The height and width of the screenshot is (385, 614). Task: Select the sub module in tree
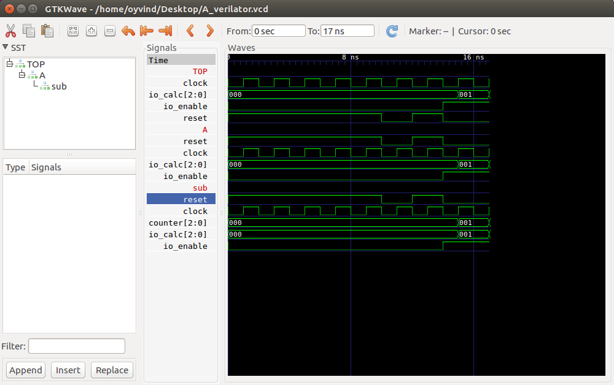click(x=59, y=86)
